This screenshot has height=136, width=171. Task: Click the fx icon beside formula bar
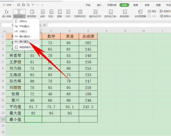coord(44,25)
